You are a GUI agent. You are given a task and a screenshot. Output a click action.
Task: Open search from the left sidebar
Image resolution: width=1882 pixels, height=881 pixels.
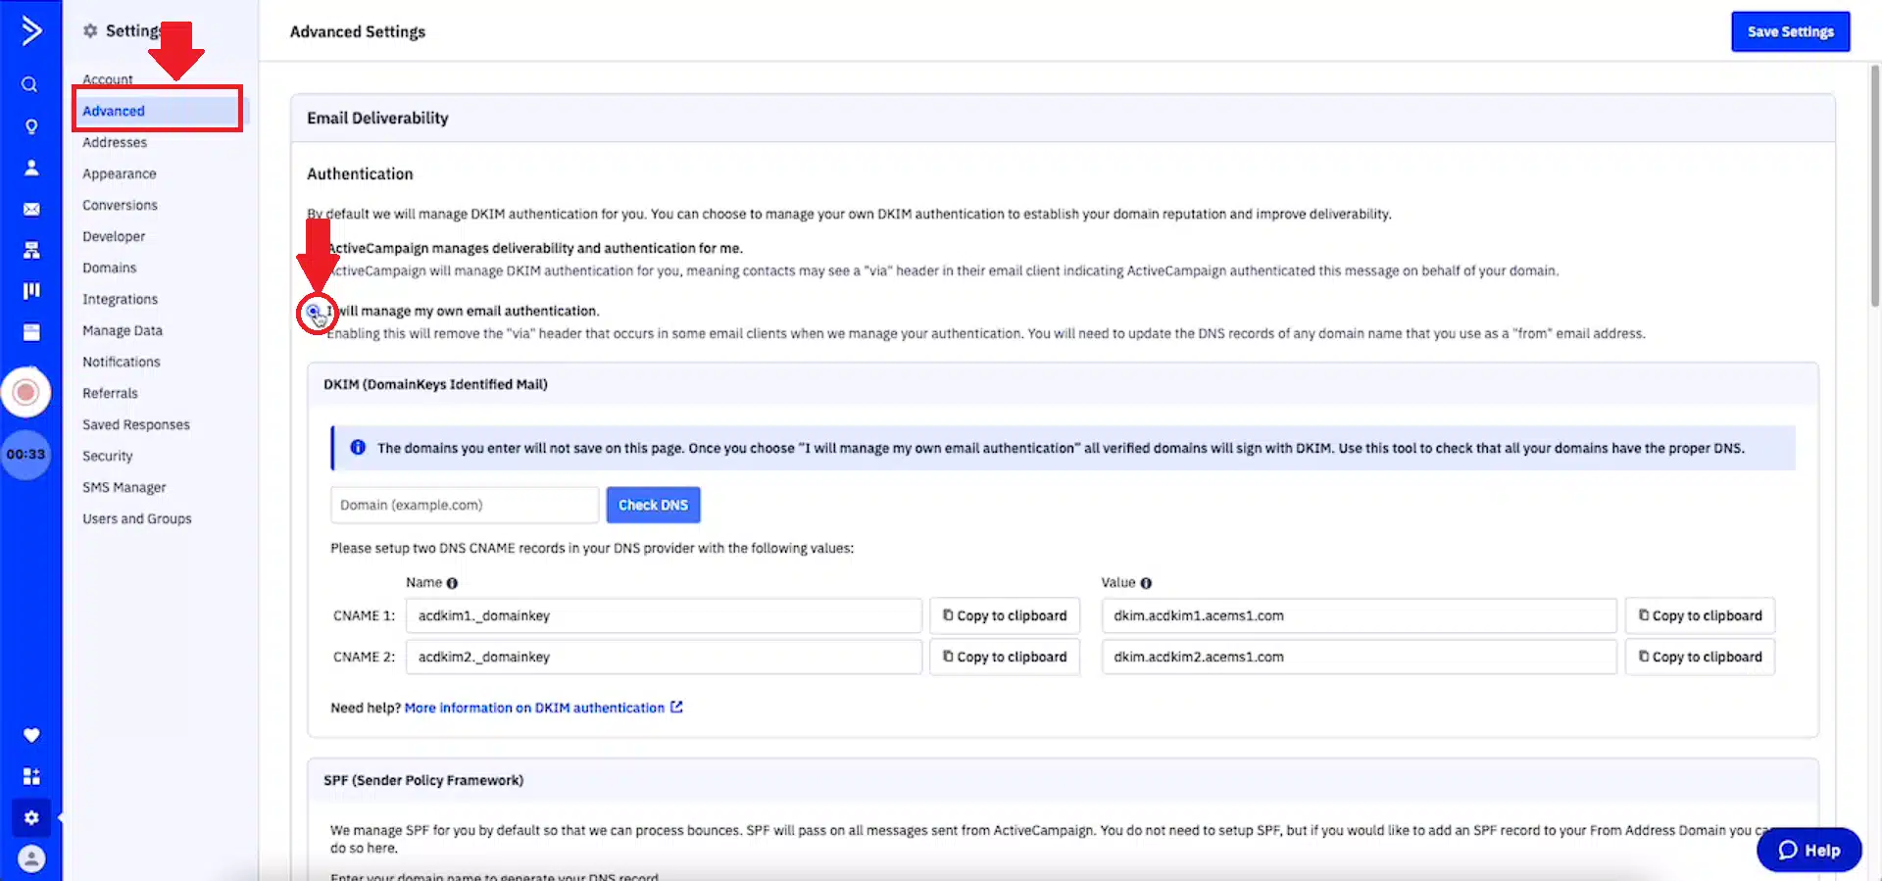coord(30,85)
